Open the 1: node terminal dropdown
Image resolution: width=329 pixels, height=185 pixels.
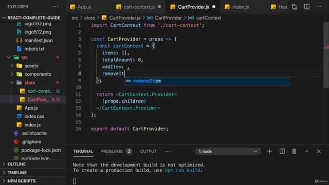[228, 152]
